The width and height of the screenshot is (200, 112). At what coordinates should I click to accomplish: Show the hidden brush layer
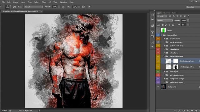[158, 30]
